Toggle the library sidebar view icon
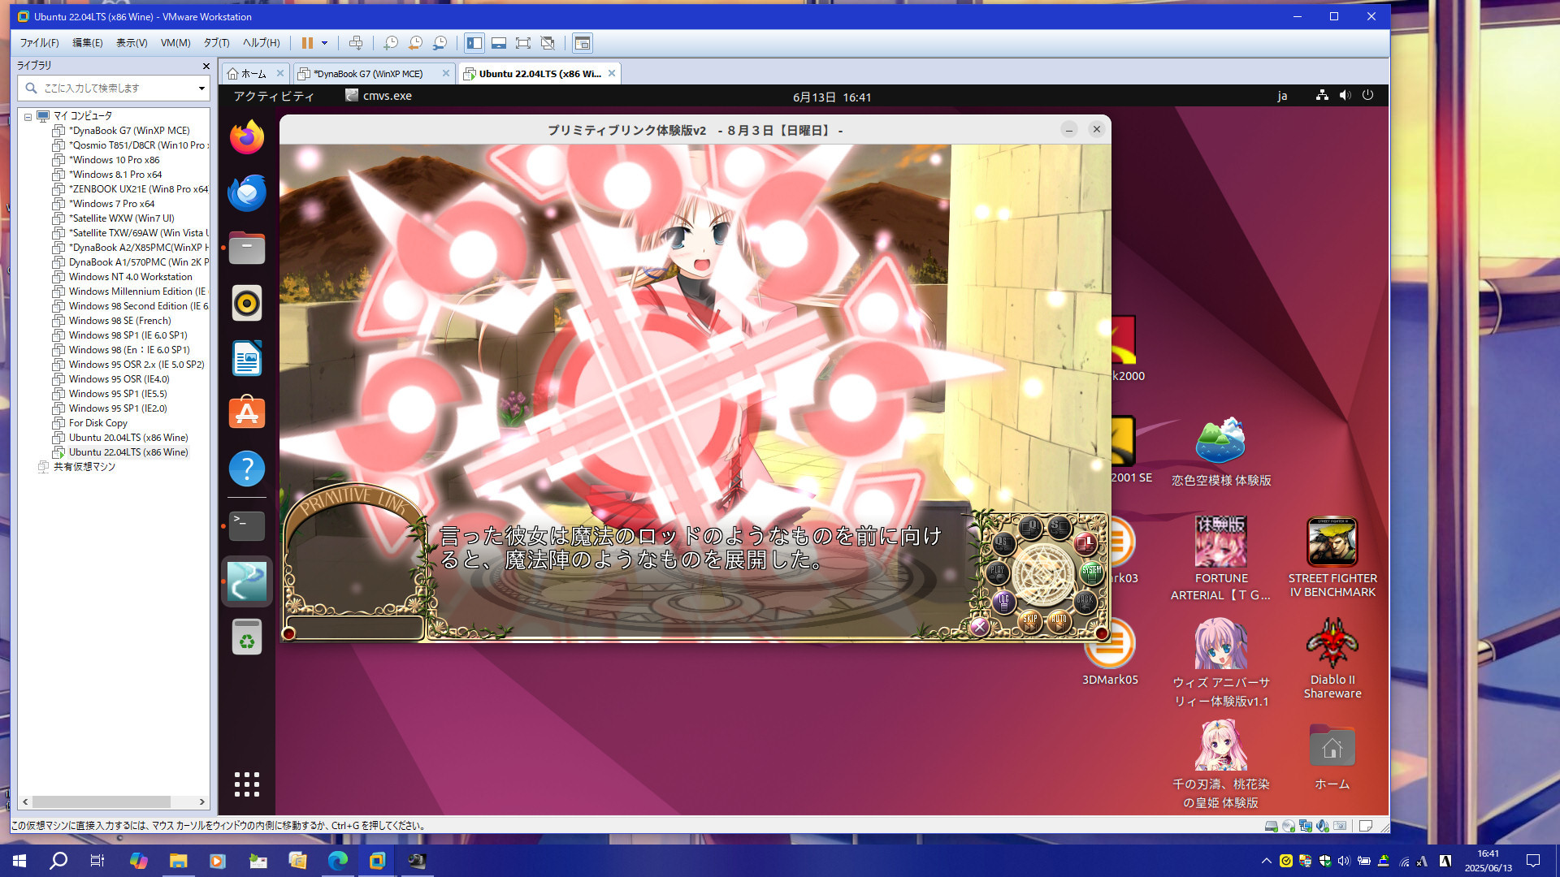This screenshot has height=877, width=1560. (x=474, y=43)
